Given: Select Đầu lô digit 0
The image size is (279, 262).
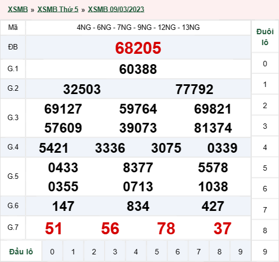Looking at the screenshot, I should point(52,252).
